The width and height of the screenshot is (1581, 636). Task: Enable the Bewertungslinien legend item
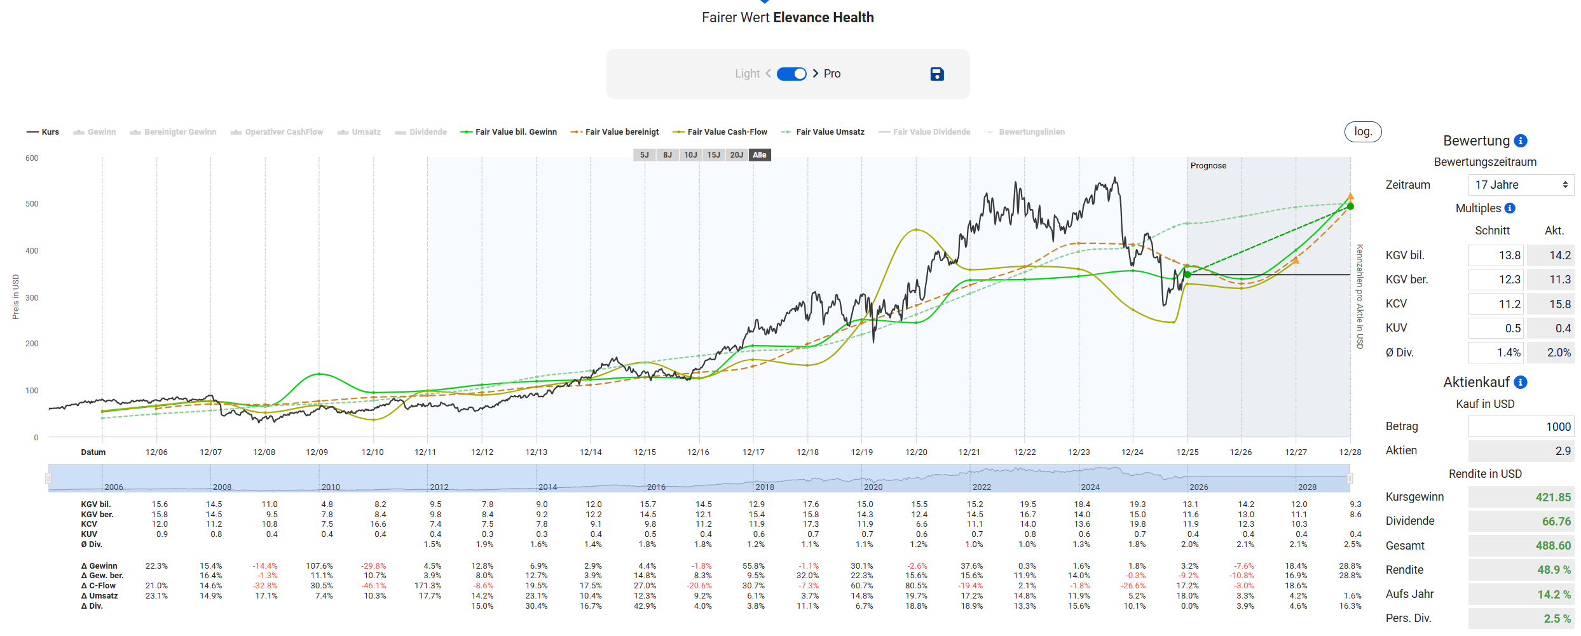point(1025,132)
